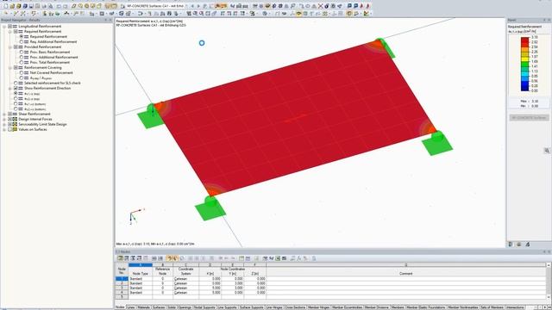Switch to the Materials table tab
Image resolution: width=552 pixels, height=310 pixels.
[x=144, y=307]
